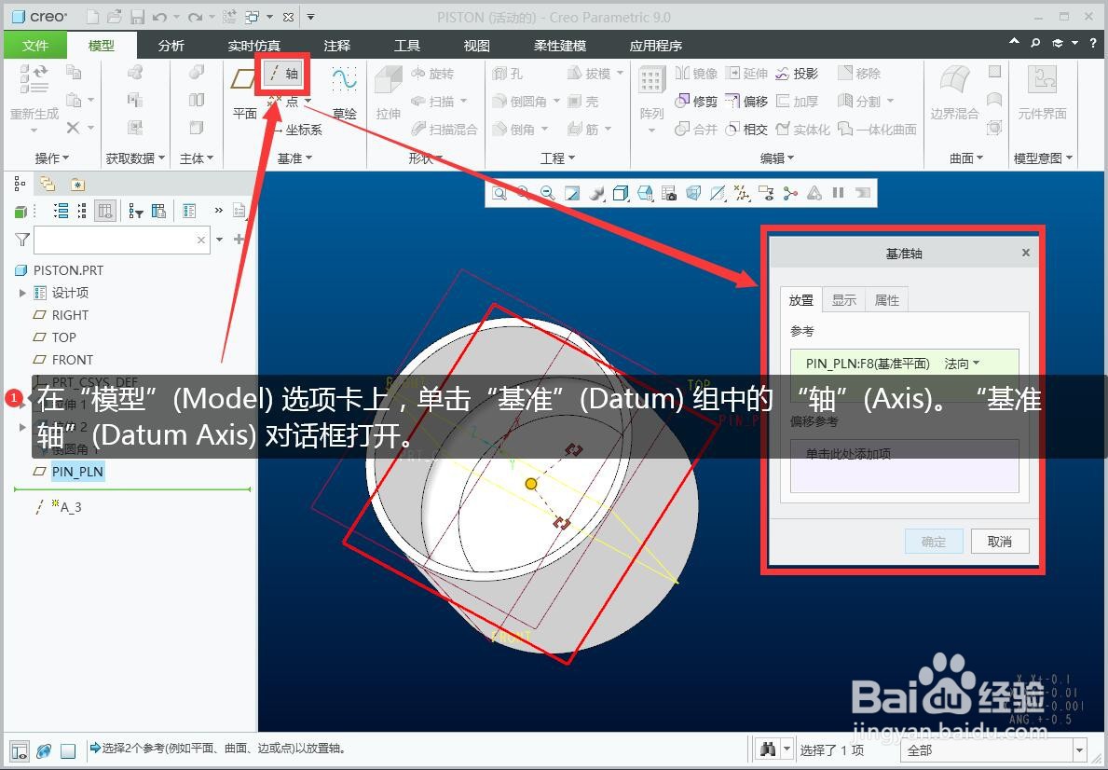
Task: Click the Round (倒圆角) tool
Action: pyautogui.click(x=521, y=102)
